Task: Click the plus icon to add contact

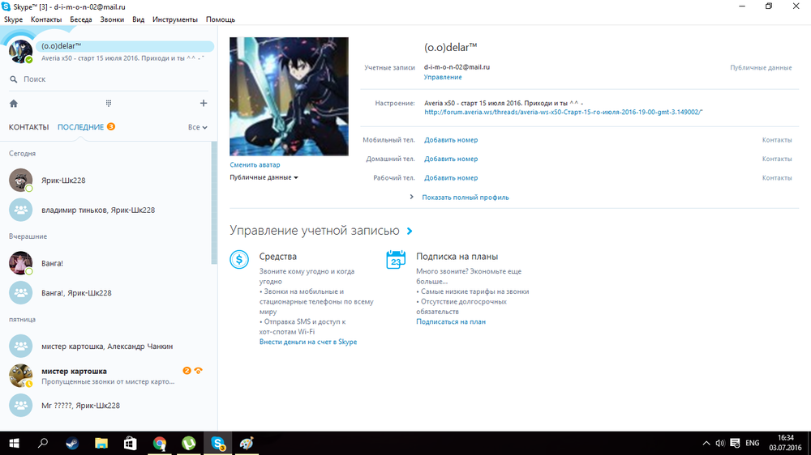Action: (x=204, y=104)
